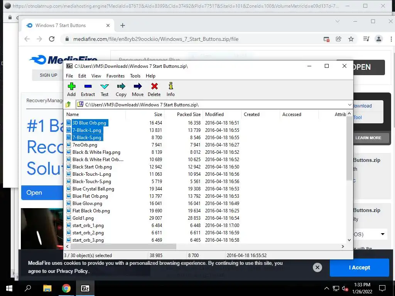
Task: Select the file start_orb_2.png
Action: pos(88,232)
